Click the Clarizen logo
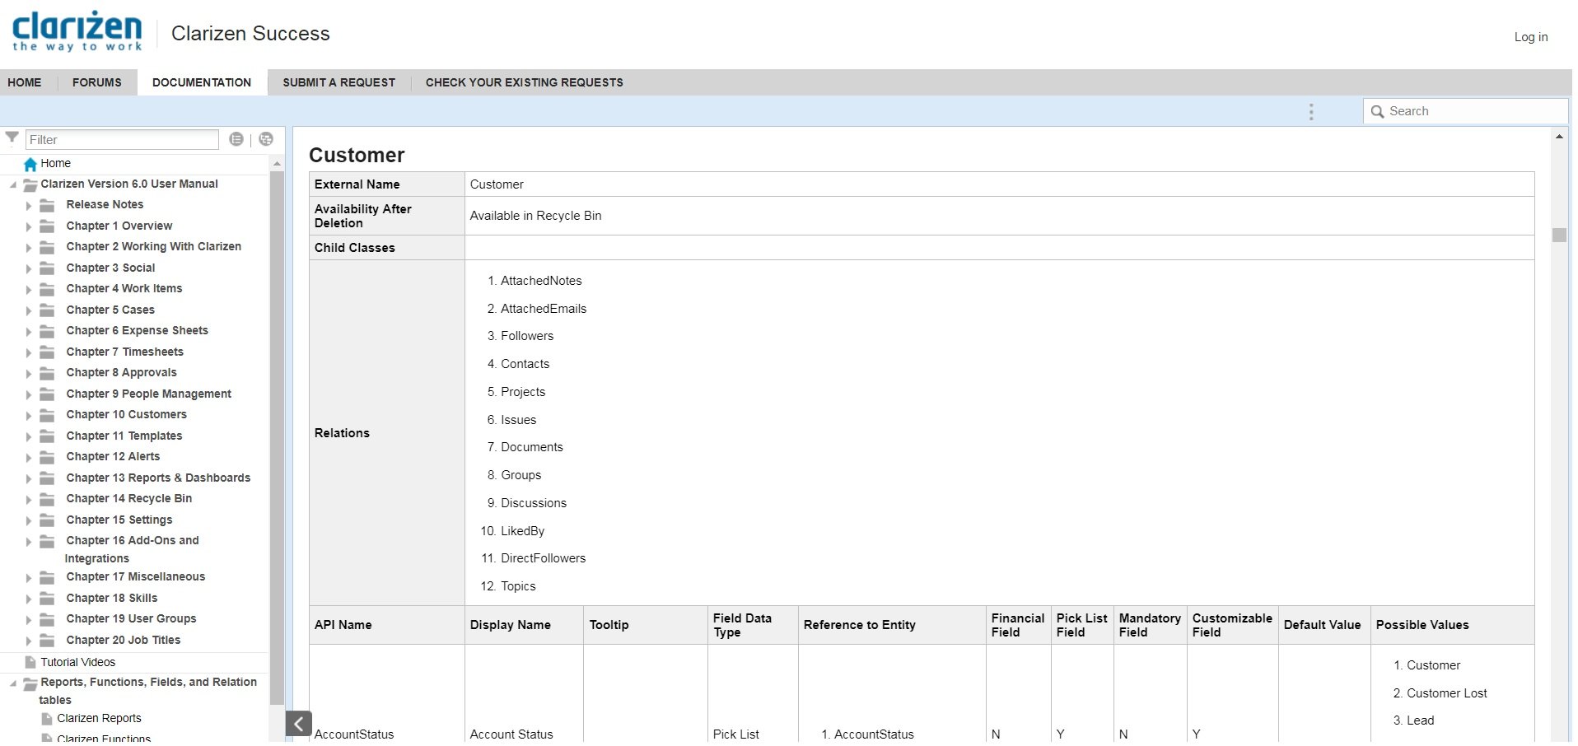This screenshot has width=1578, height=746. pos(77,32)
